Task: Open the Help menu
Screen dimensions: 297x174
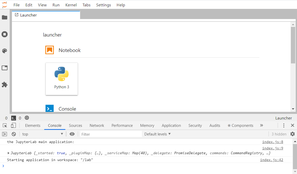Action: tap(121, 5)
